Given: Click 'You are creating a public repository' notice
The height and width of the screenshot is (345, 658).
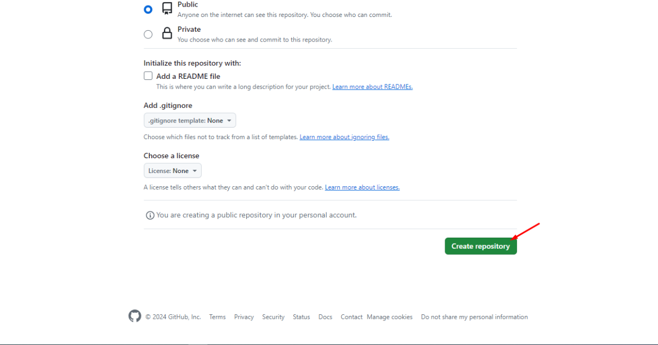Looking at the screenshot, I should [x=257, y=215].
